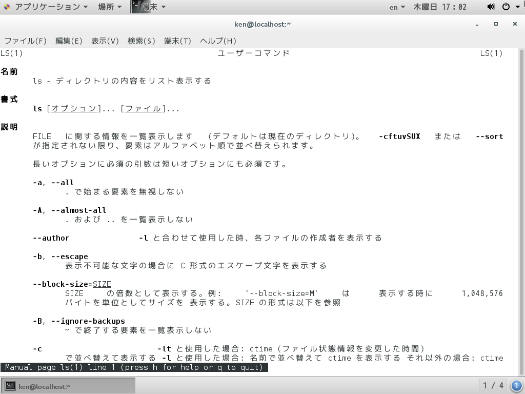Maximize the ken@localhost terminal window
This screenshot has width=525, height=394.
[496, 24]
